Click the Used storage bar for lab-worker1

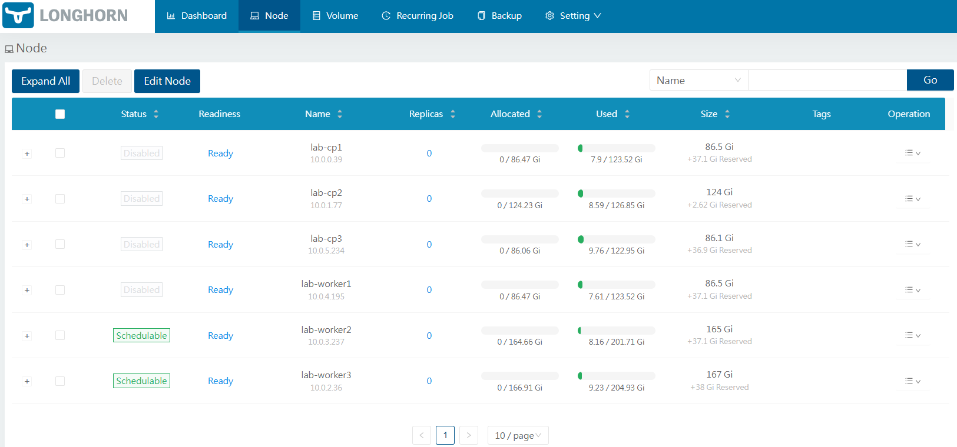point(617,285)
